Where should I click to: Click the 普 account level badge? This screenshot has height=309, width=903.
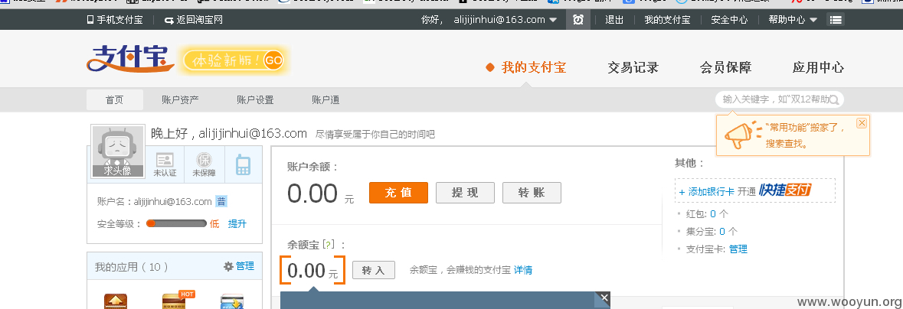tap(221, 201)
